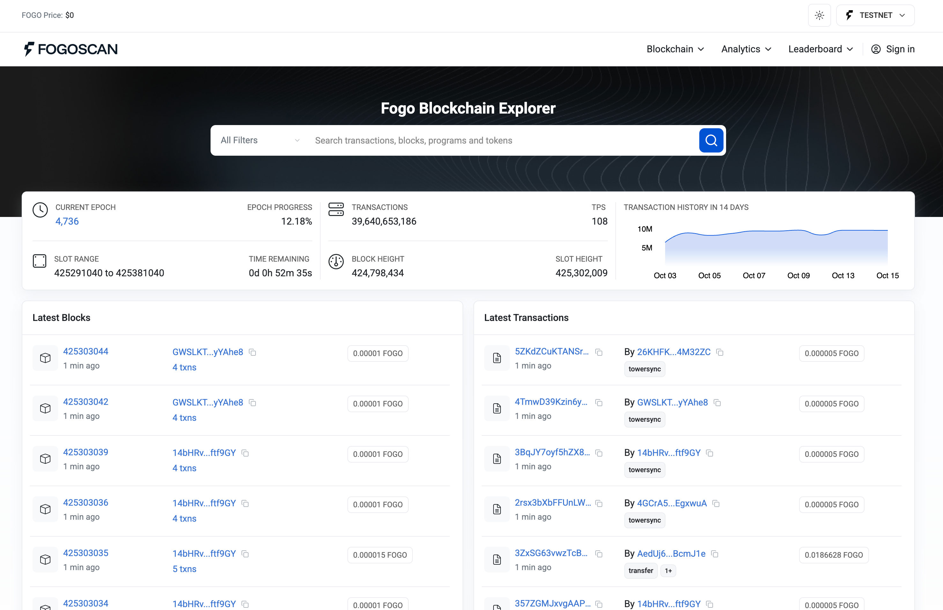Open block 425303042 link
Image resolution: width=943 pixels, height=610 pixels.
[85, 402]
